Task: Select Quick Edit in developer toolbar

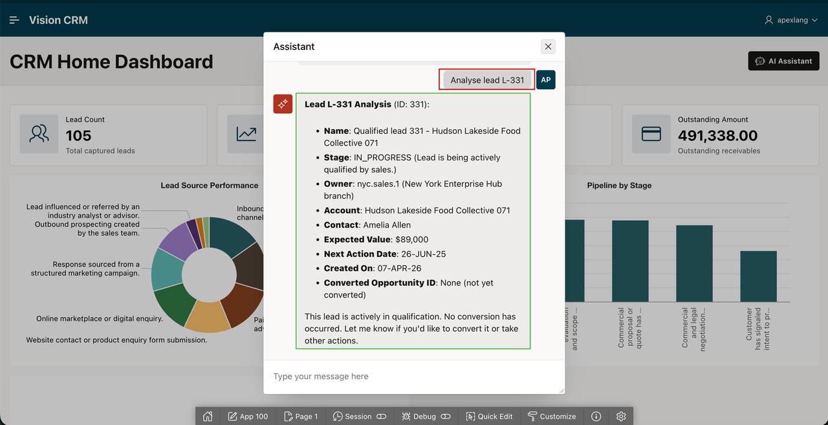Action: 489,416
